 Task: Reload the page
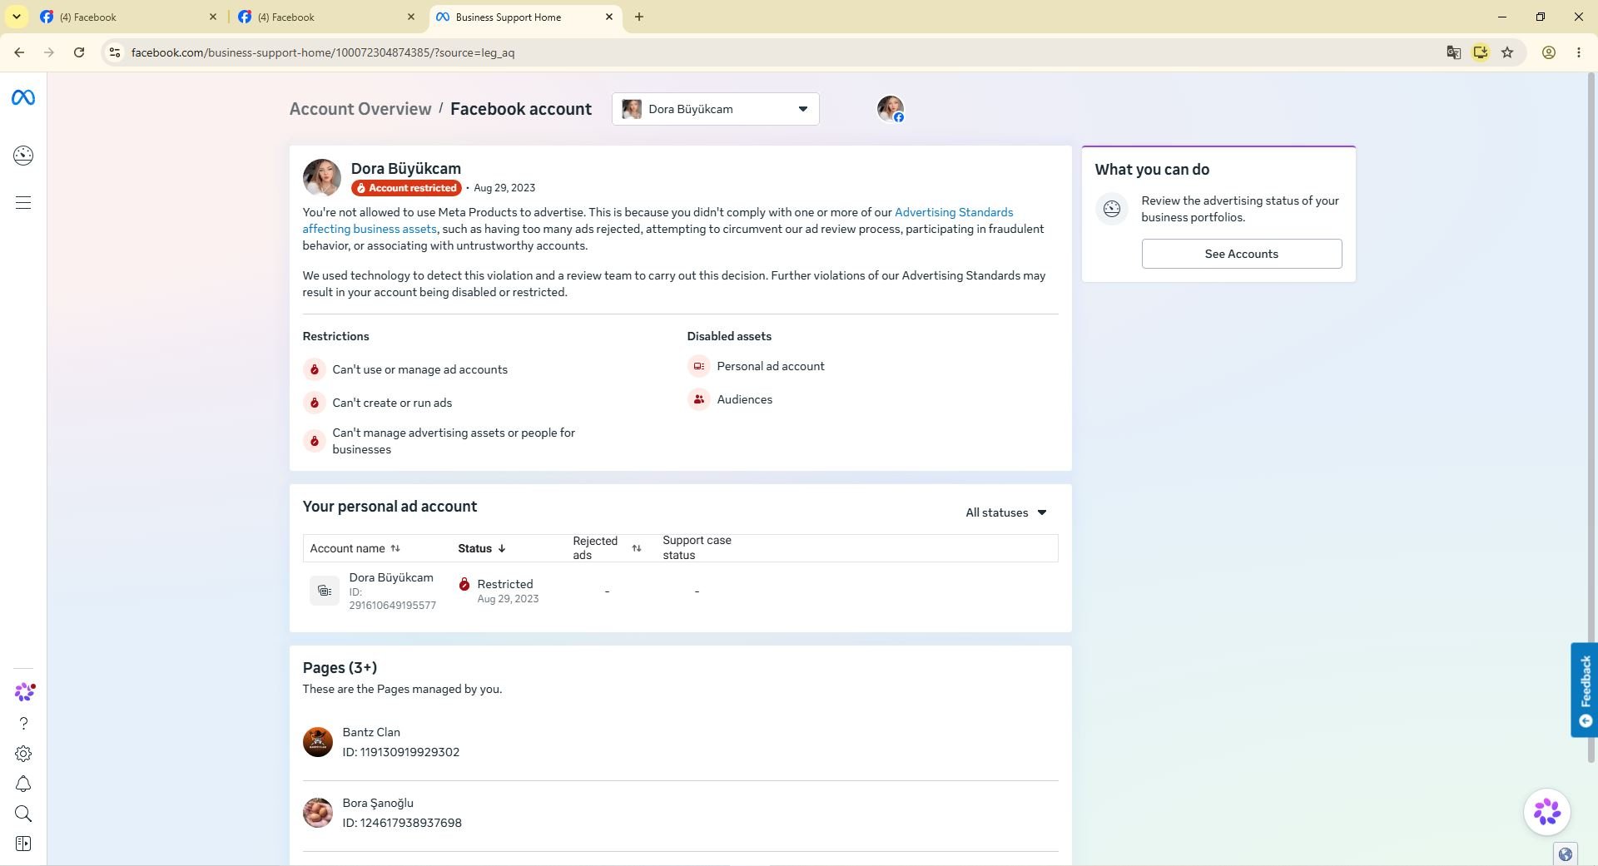pos(79,52)
